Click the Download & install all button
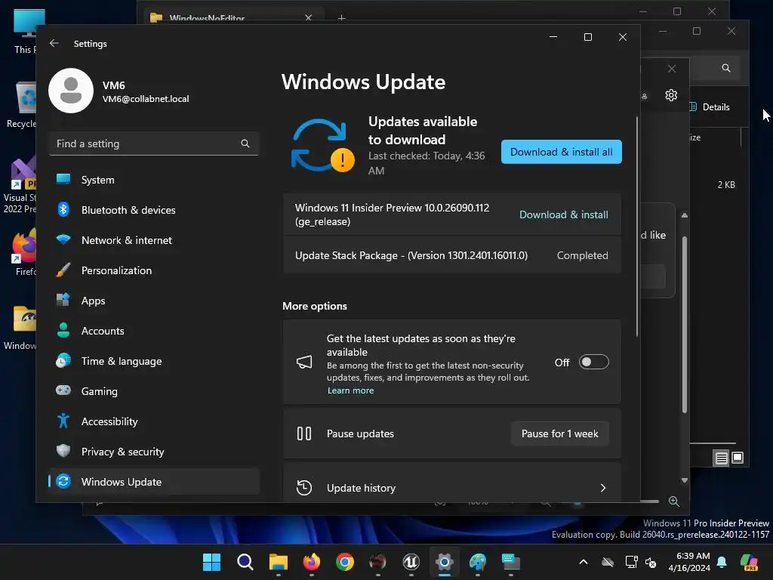This screenshot has height=580, width=773. coord(561,152)
